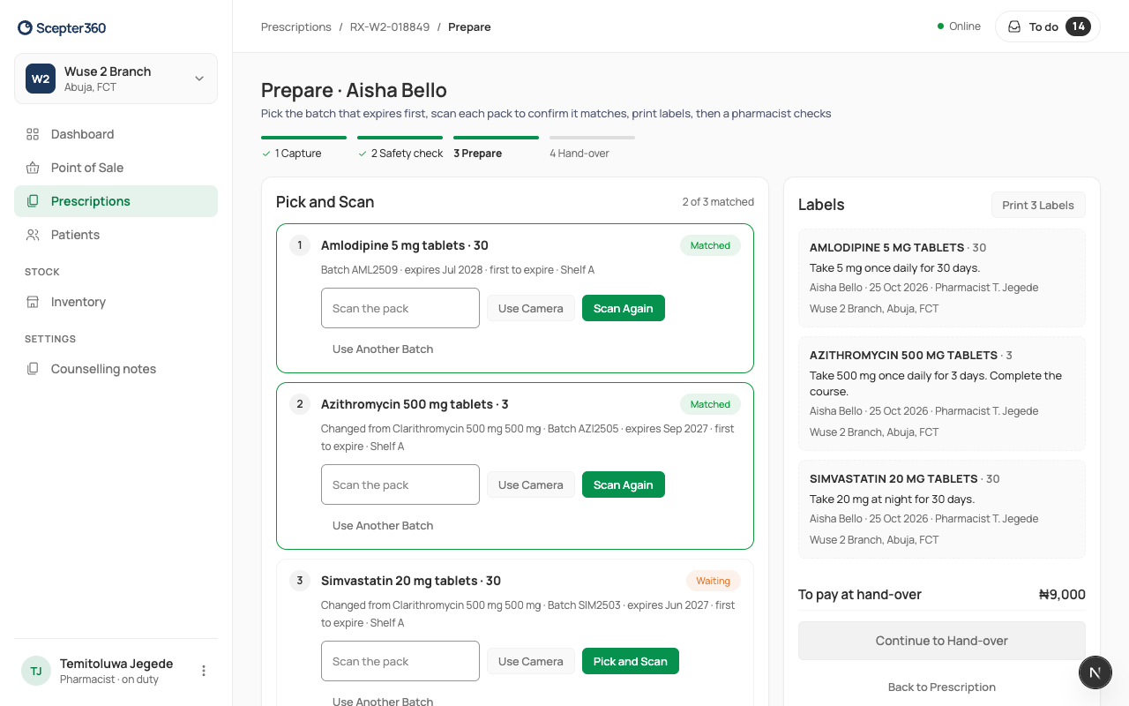Click Back to Prescription link

click(942, 687)
